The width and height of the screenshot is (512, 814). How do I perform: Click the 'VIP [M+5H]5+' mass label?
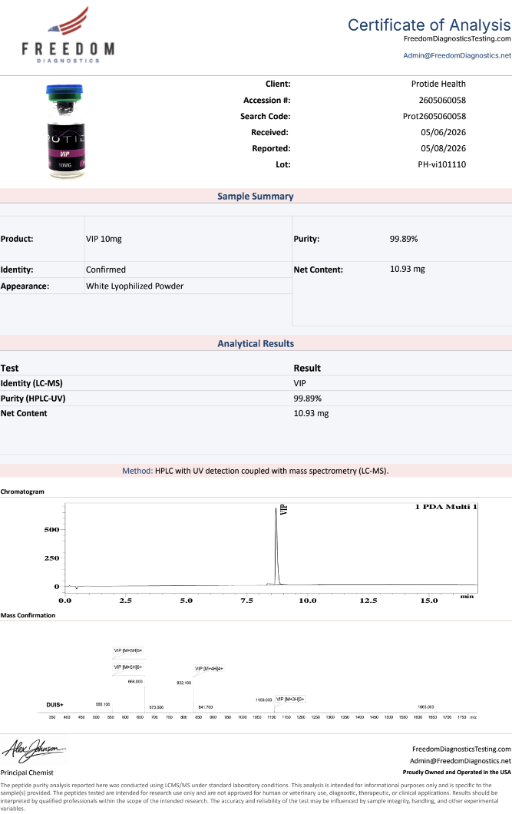click(x=128, y=650)
